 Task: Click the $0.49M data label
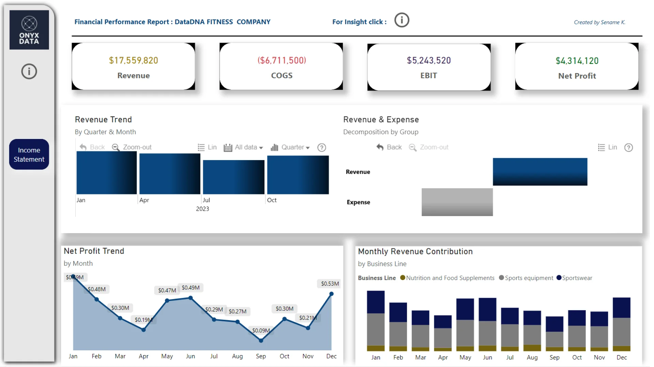(190, 287)
